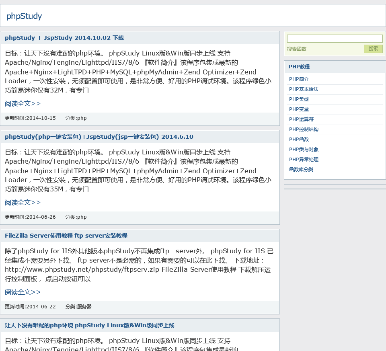The width and height of the screenshot is (386, 351).
Task: Open the PHP控制结构 tutorial link
Action: click(304, 129)
